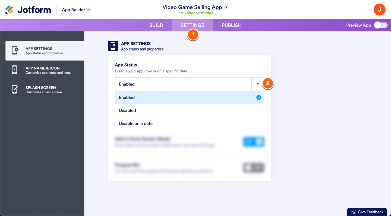Toggle the blurred blue switch

(x=254, y=142)
